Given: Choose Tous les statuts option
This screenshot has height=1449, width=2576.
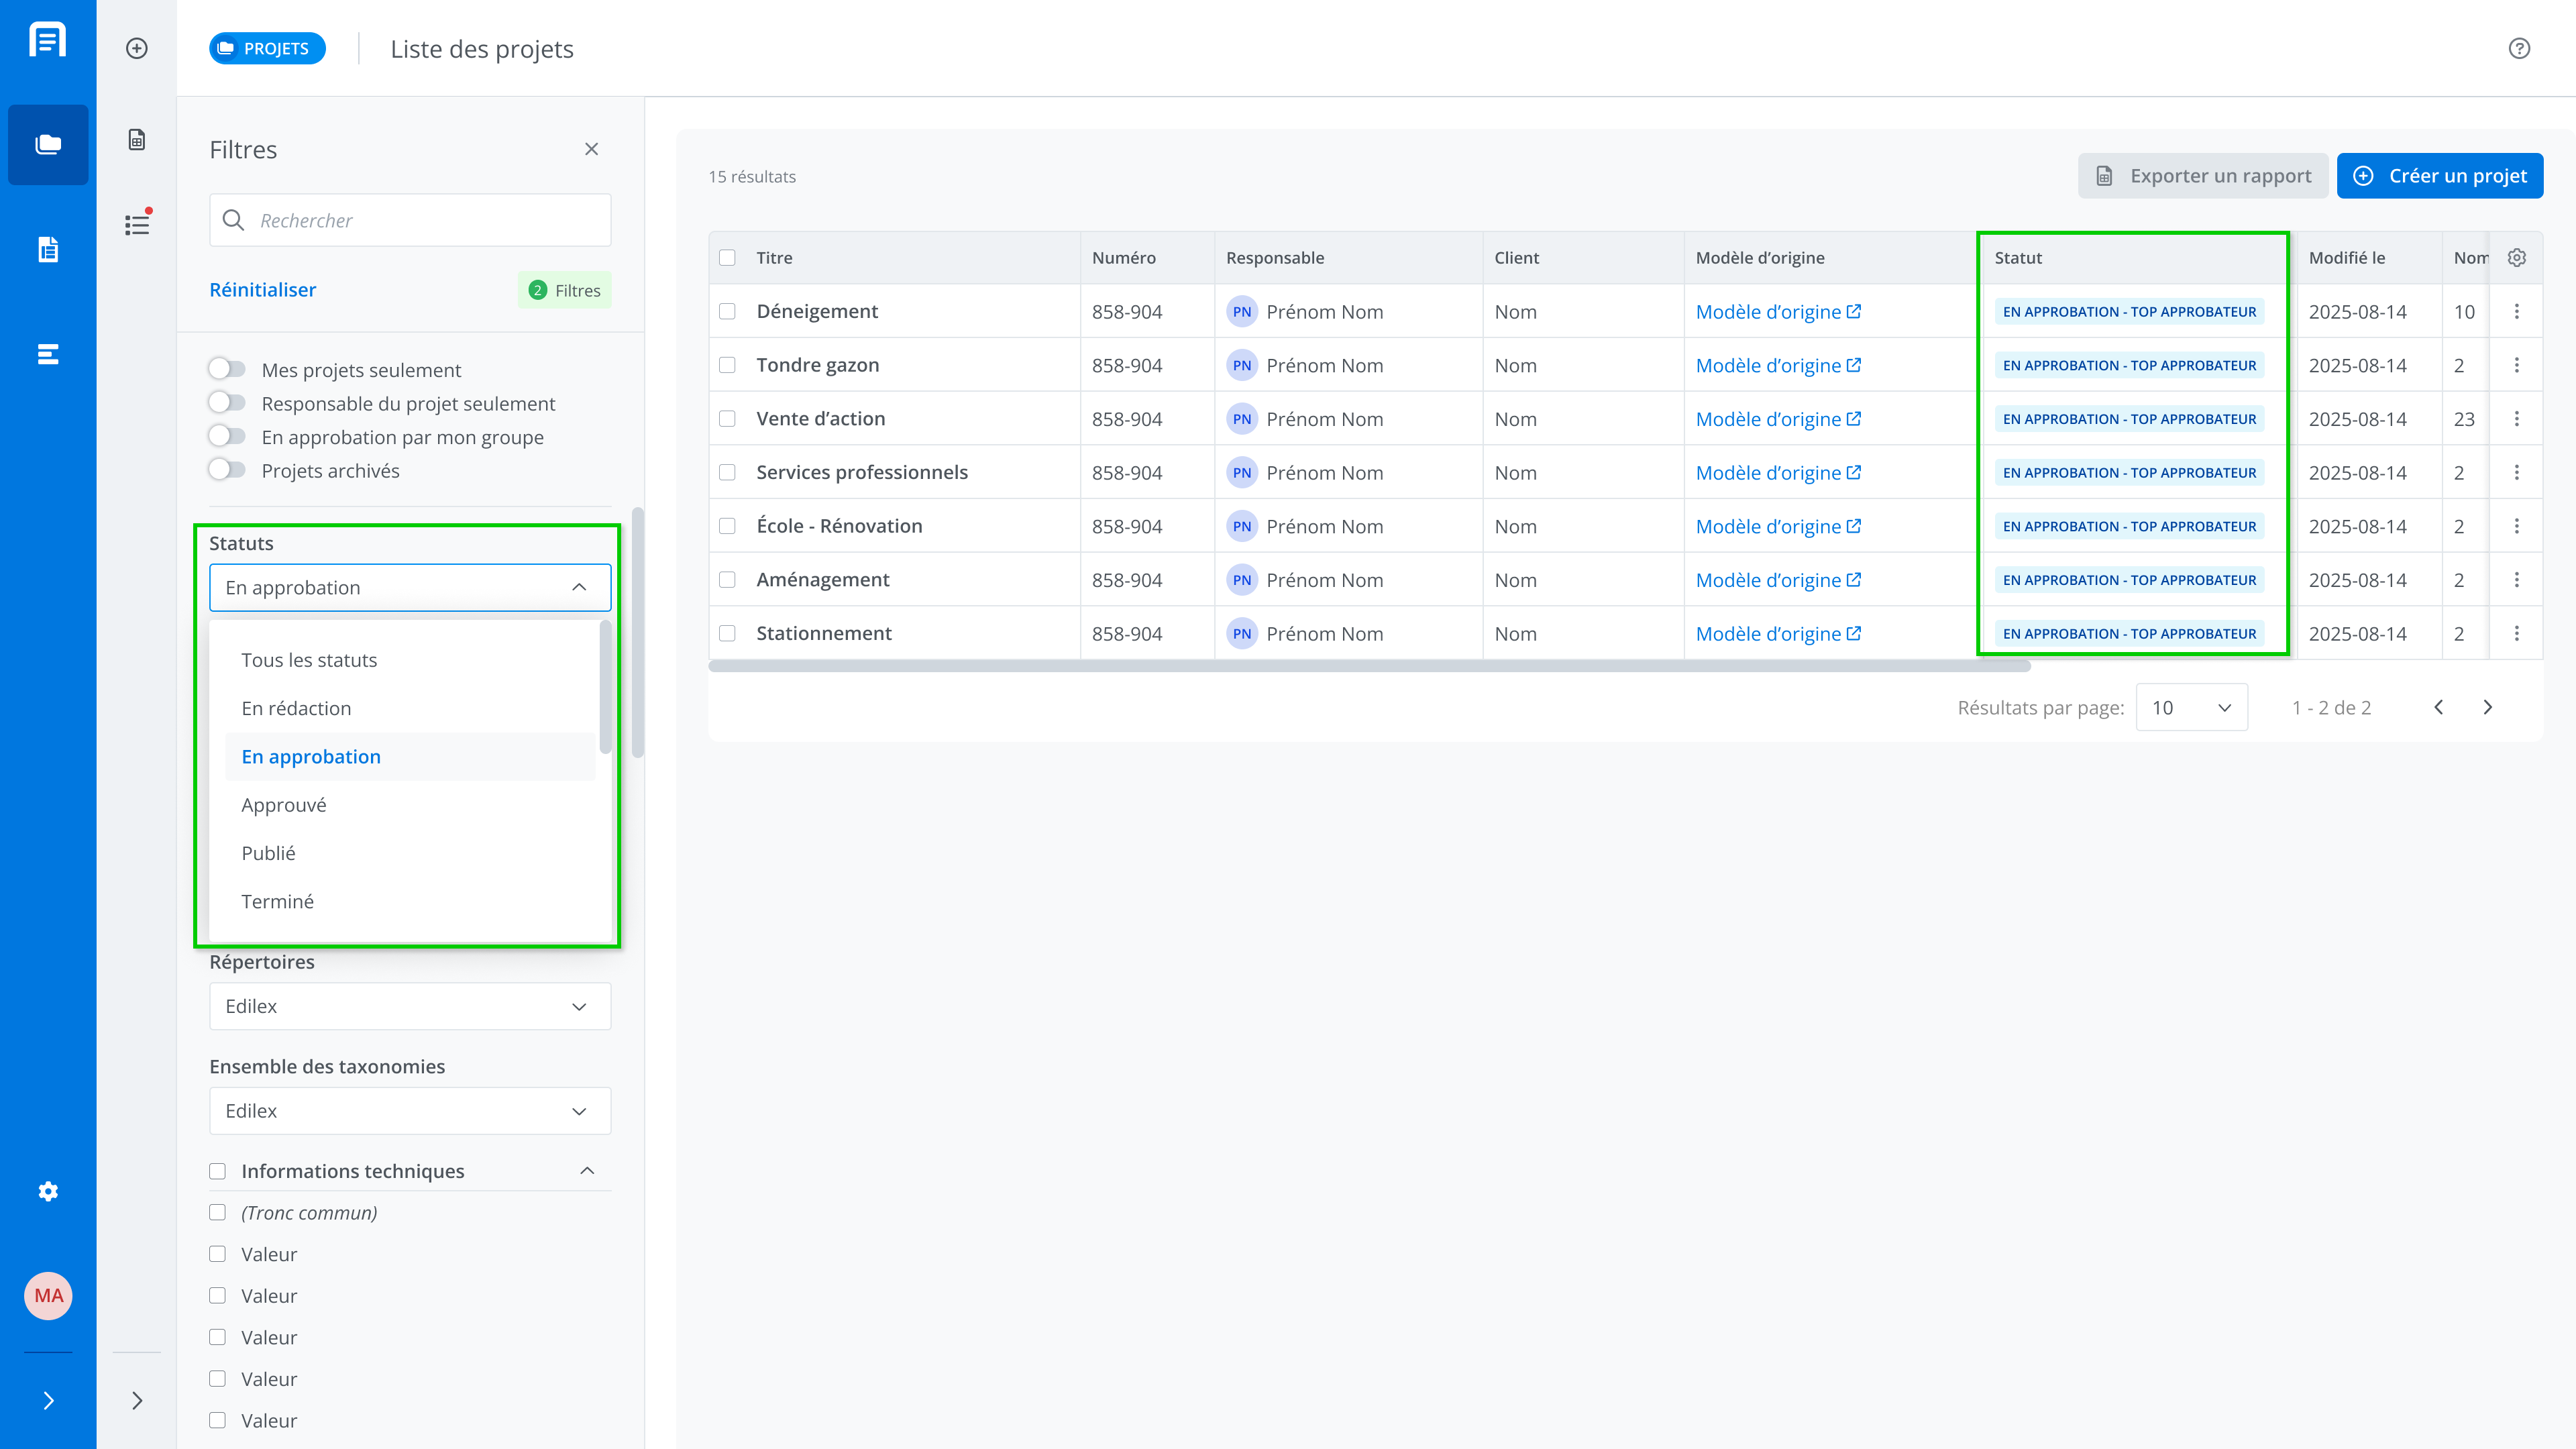Looking at the screenshot, I should (x=309, y=660).
